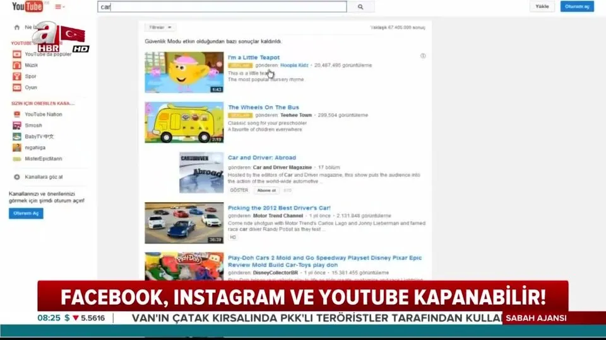
Task: Open Picking the 2012 Best Driver's Car thumbnail
Action: 184,223
